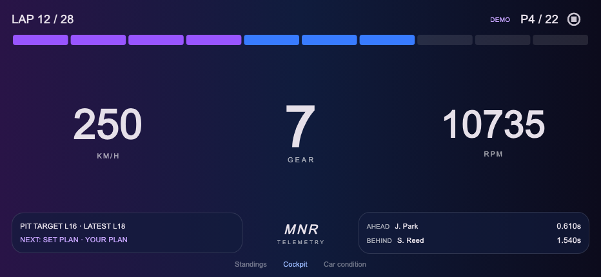The height and width of the screenshot is (277, 601).
Task: Click the BEHIND S. Reed row
Action: pos(473,240)
